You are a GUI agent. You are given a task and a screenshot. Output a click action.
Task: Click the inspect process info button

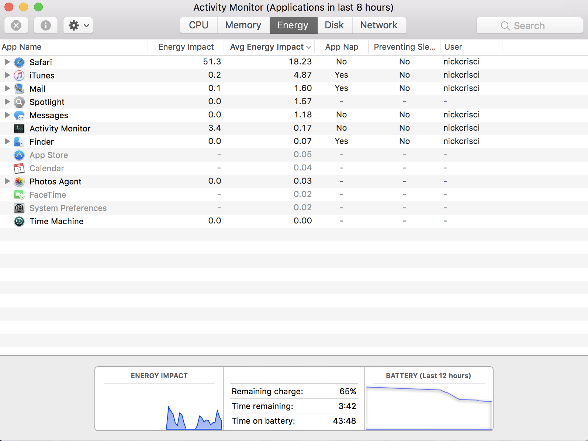[x=46, y=25]
